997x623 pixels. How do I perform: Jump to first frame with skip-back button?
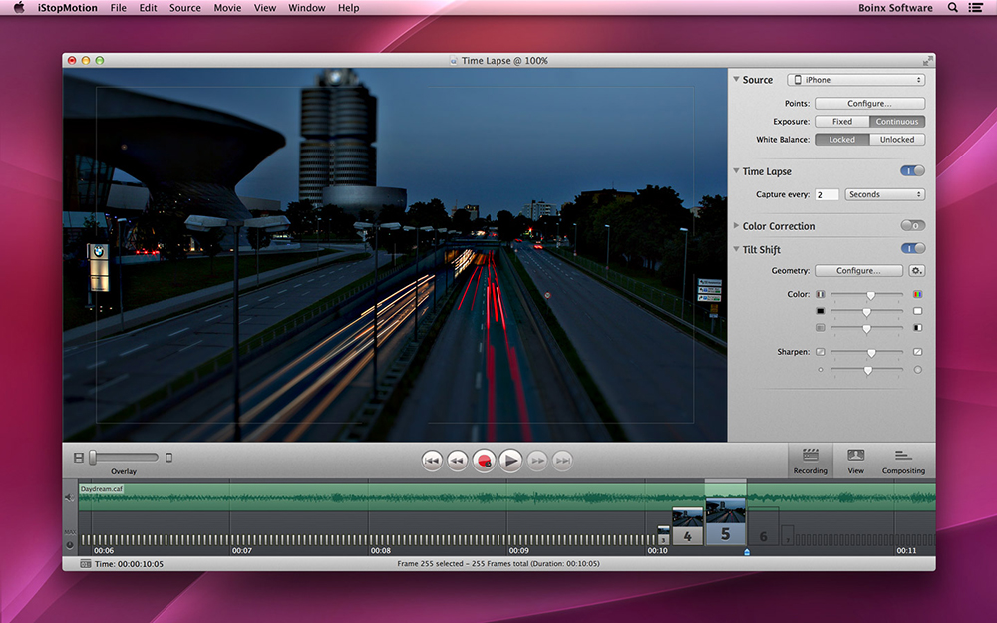coord(432,460)
